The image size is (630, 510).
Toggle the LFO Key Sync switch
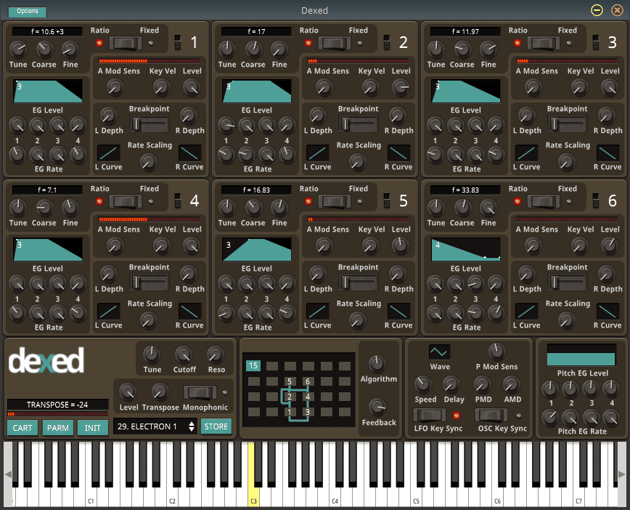(x=430, y=415)
